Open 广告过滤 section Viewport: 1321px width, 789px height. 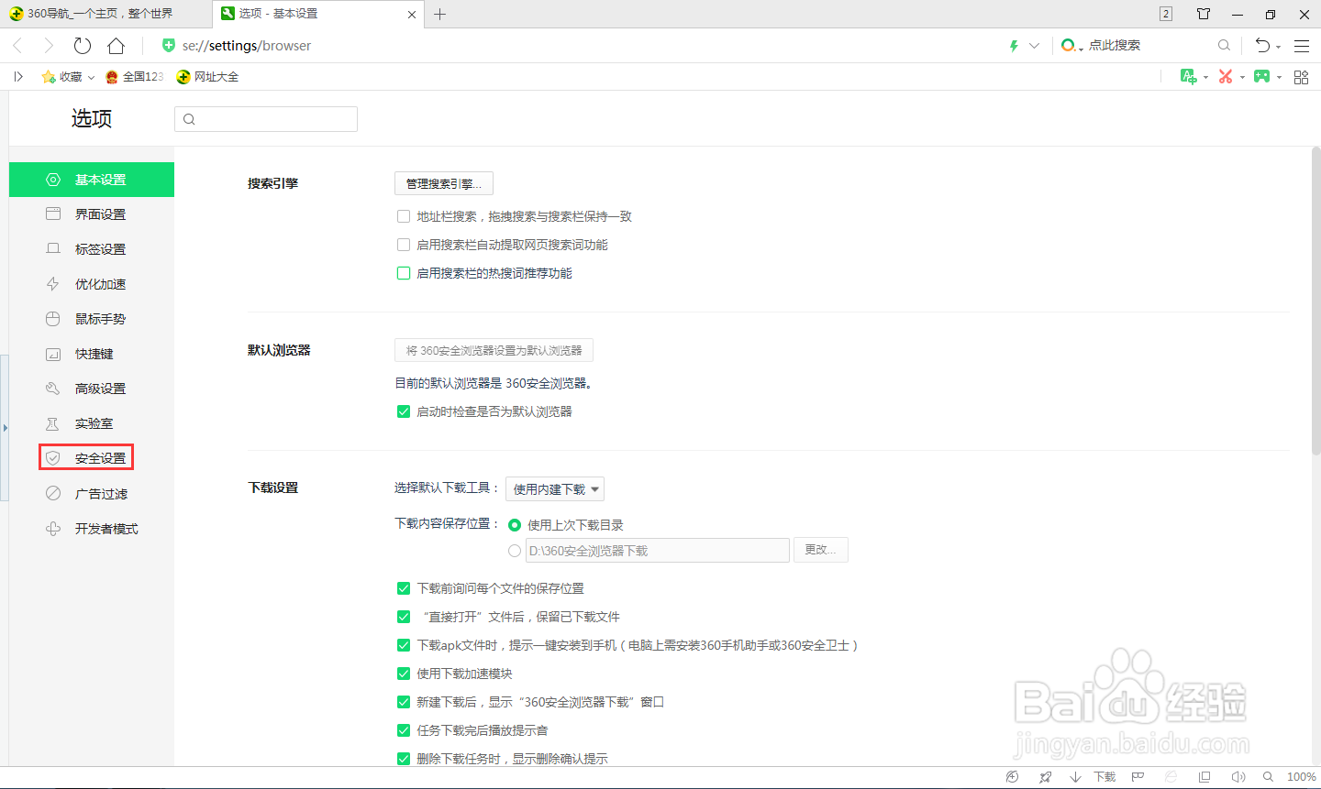coord(92,494)
